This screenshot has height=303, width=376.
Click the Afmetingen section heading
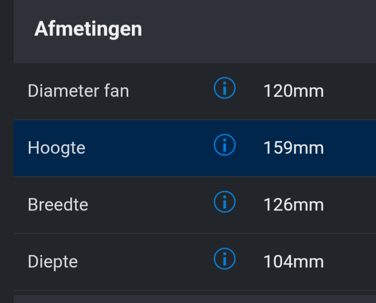(x=88, y=29)
